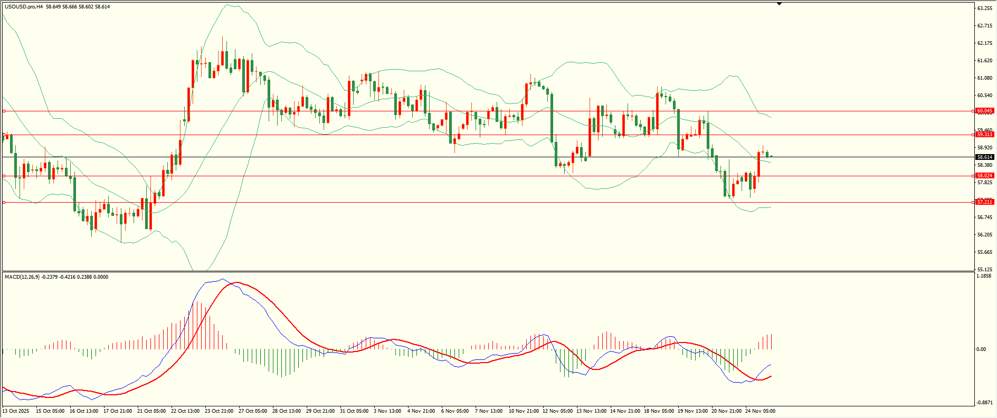This screenshot has width=997, height=418.
Task: Click the 24 Nov 05:00 time label
Action: point(760,411)
